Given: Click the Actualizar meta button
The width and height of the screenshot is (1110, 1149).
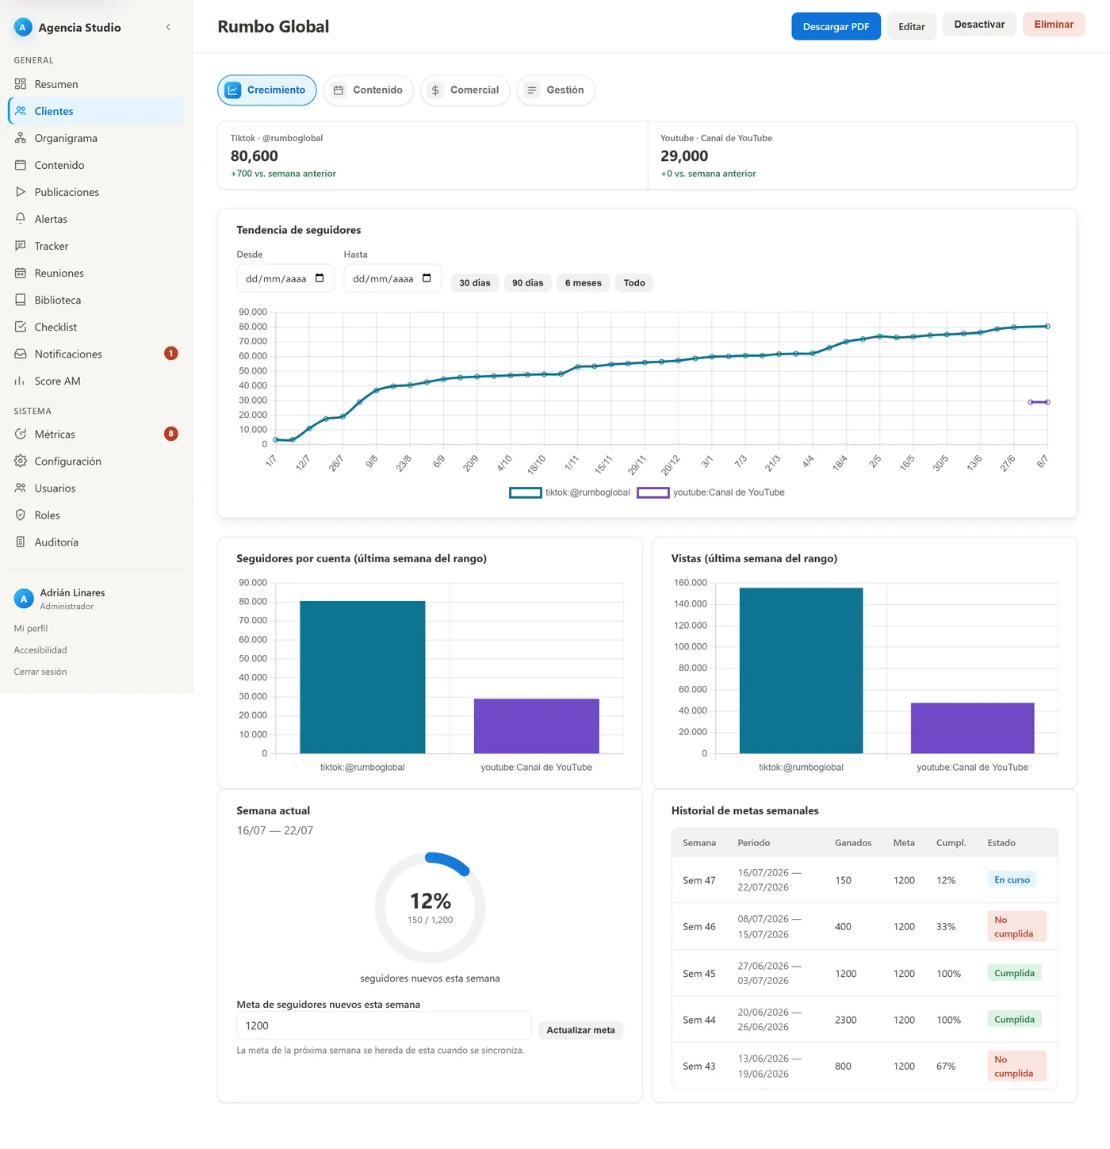Looking at the screenshot, I should (x=580, y=1030).
